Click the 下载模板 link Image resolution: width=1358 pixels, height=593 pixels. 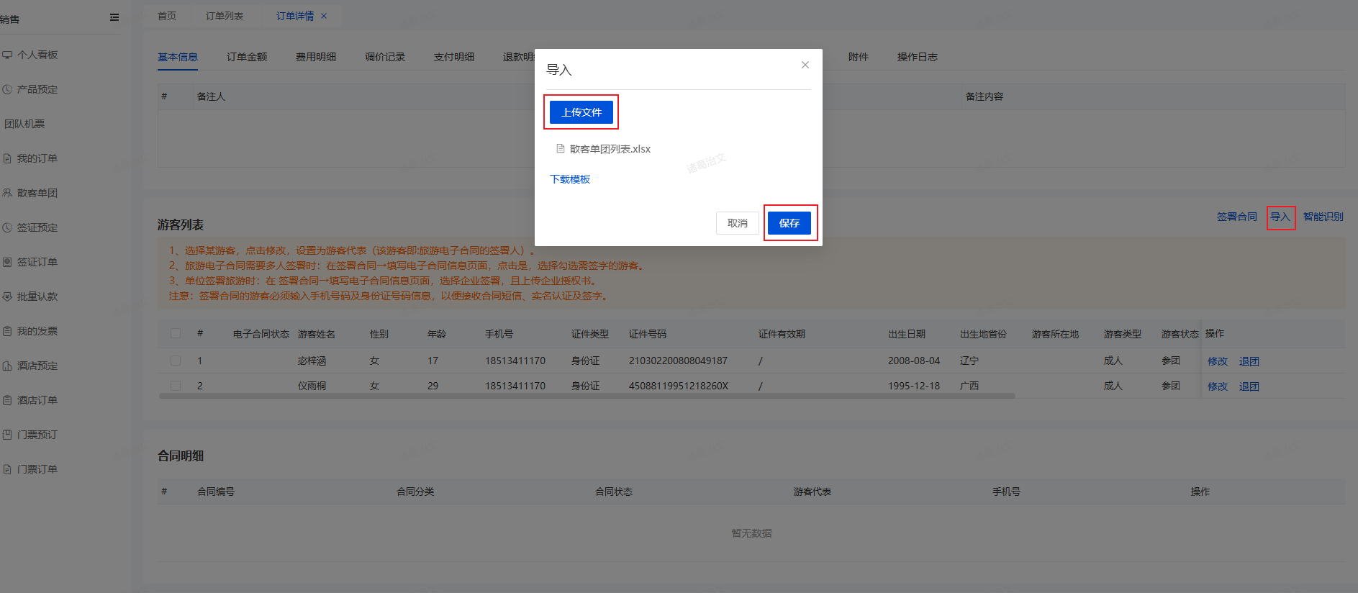pyautogui.click(x=570, y=179)
